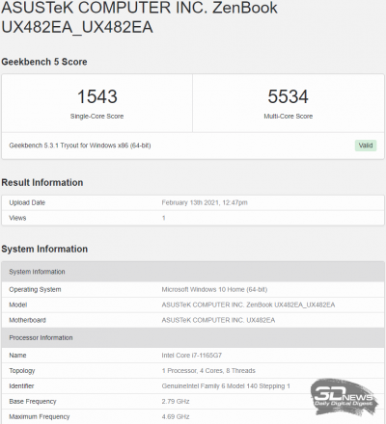This screenshot has width=386, height=424.
Task: Click the green Valid badge
Action: 366,146
